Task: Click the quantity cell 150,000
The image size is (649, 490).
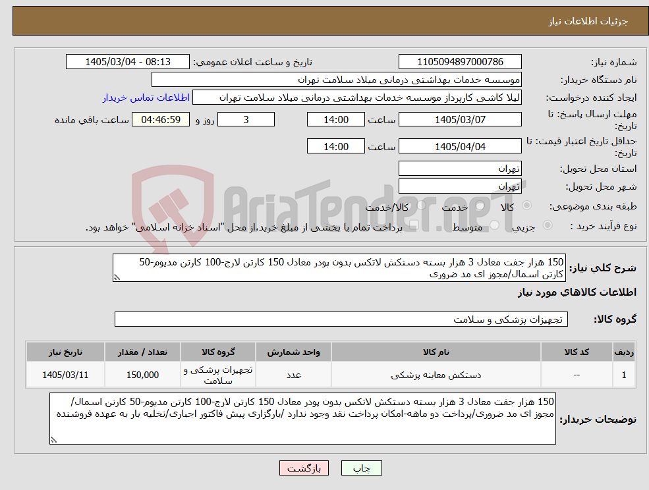Action: (x=142, y=375)
